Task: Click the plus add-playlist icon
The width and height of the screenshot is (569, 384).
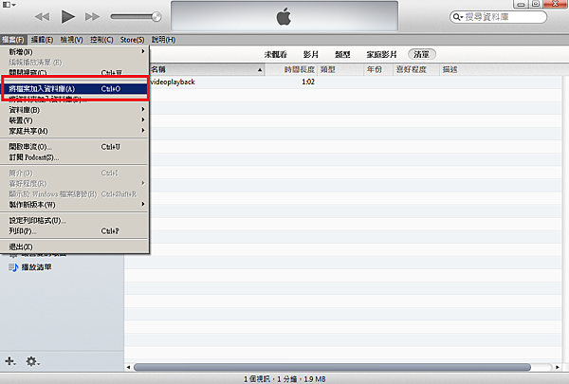Action: [x=9, y=361]
